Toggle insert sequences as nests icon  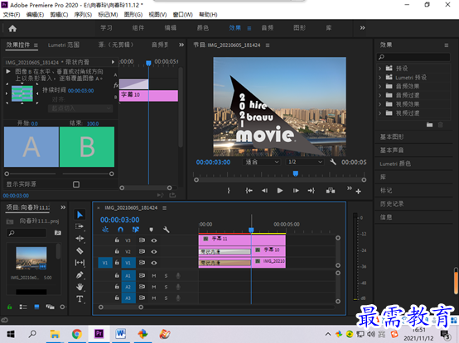(x=105, y=230)
